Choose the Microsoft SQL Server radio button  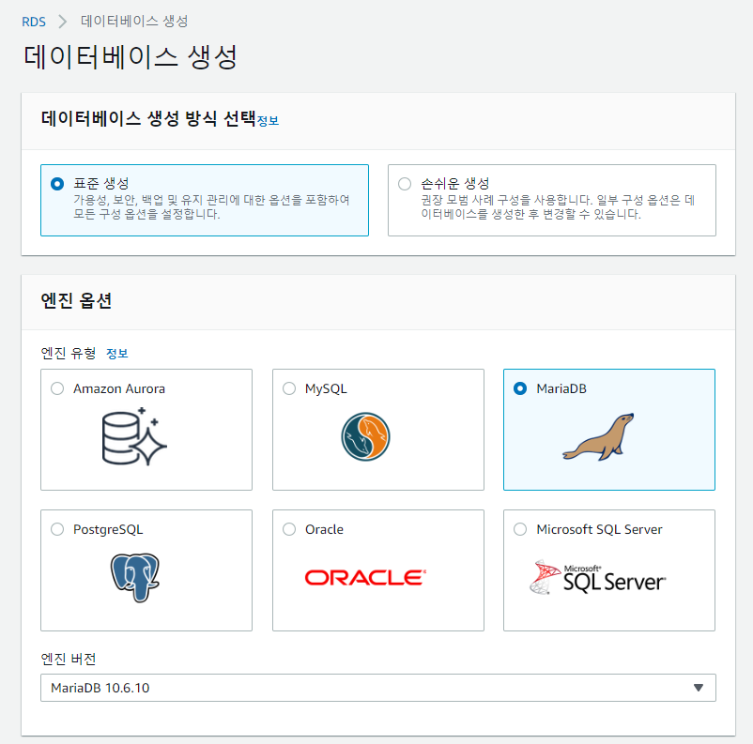[520, 529]
